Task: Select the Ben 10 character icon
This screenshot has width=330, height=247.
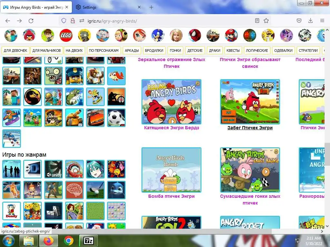Action: click(48, 35)
